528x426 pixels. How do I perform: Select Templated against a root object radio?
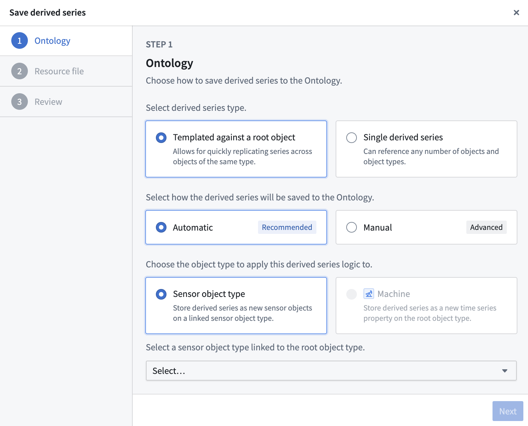(x=161, y=138)
